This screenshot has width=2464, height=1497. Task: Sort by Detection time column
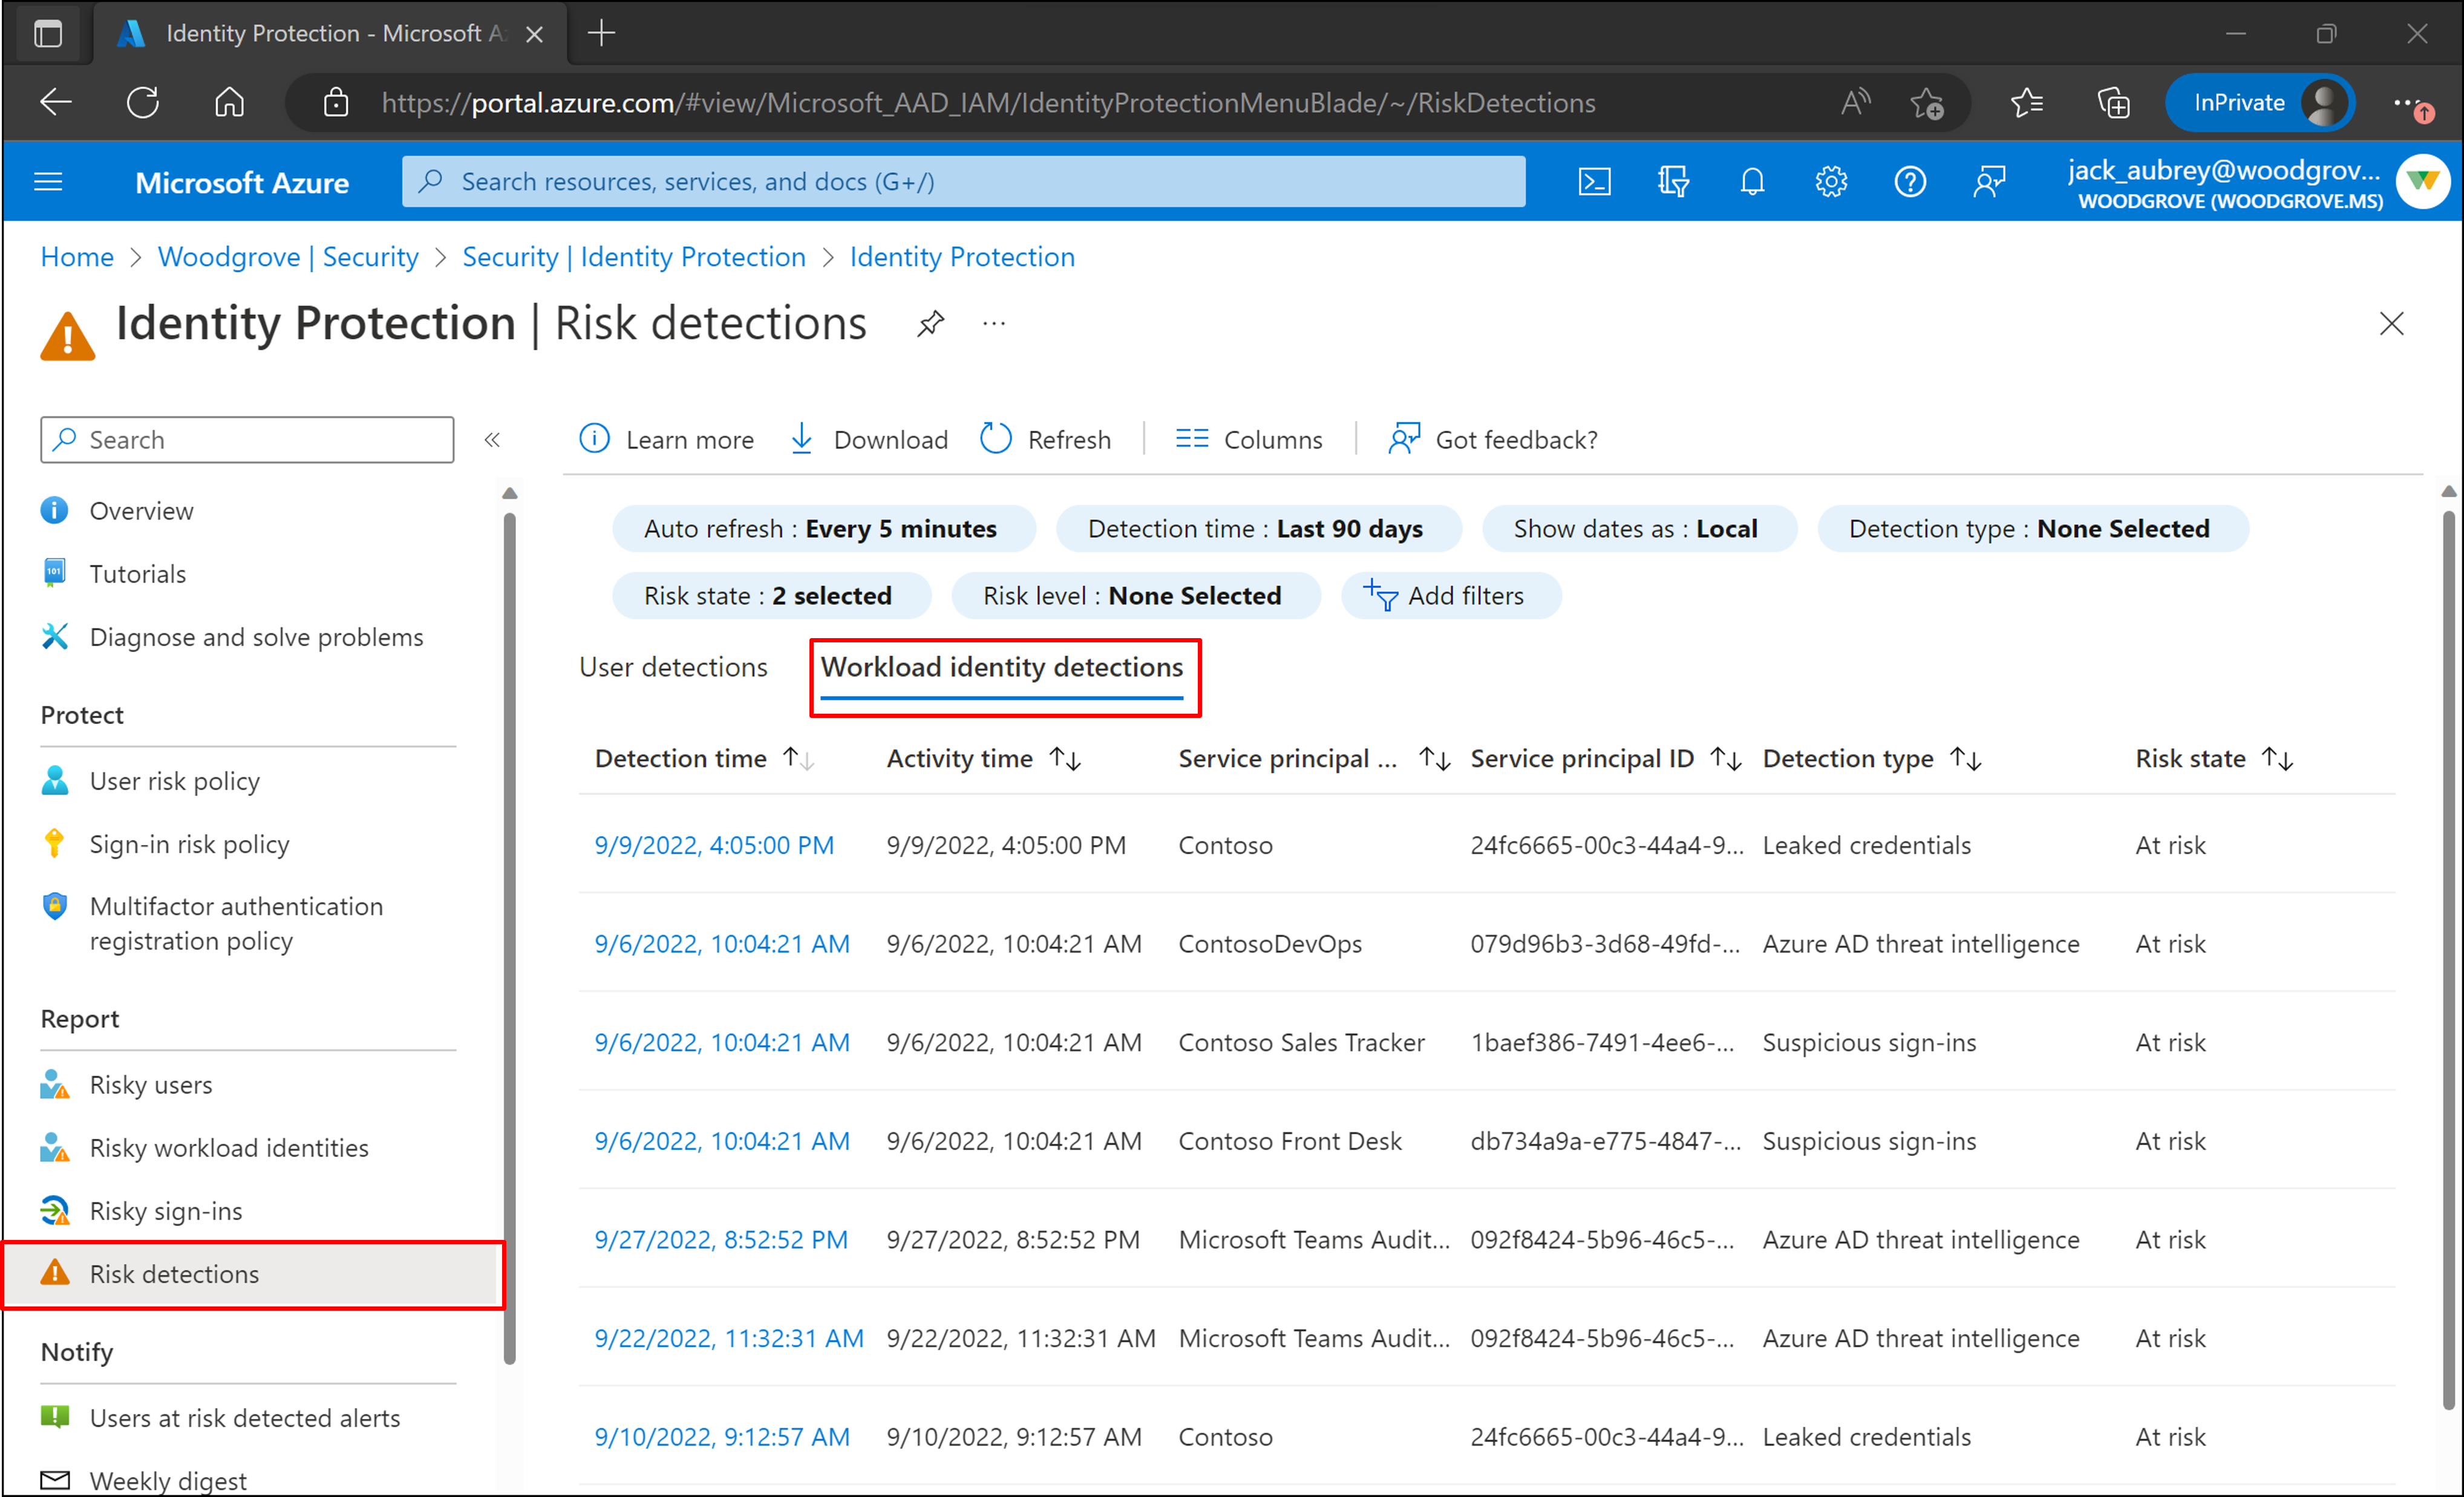(x=704, y=759)
